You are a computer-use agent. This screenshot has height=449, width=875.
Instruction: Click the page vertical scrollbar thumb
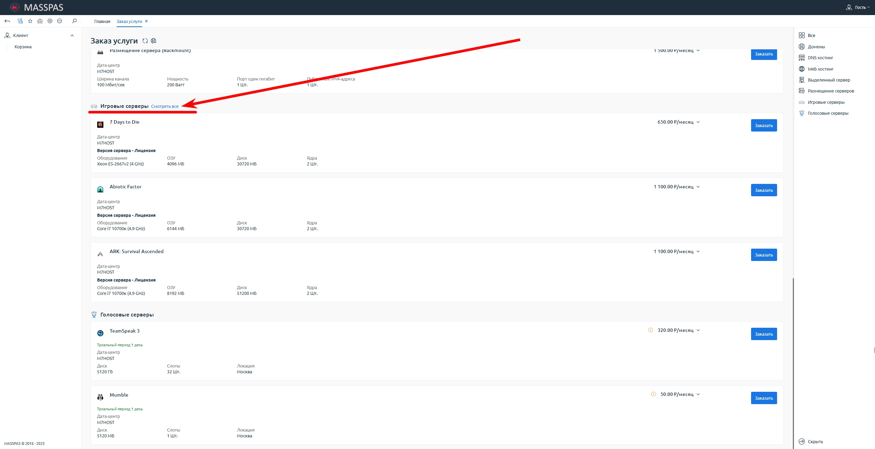click(793, 363)
